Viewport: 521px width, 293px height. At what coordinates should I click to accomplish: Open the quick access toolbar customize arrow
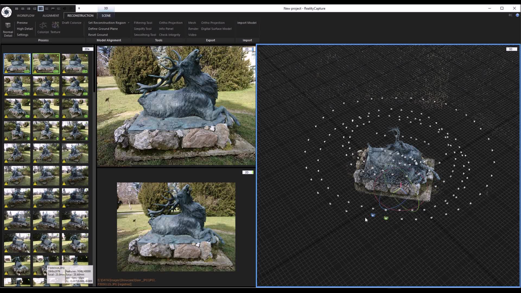[x=79, y=8]
